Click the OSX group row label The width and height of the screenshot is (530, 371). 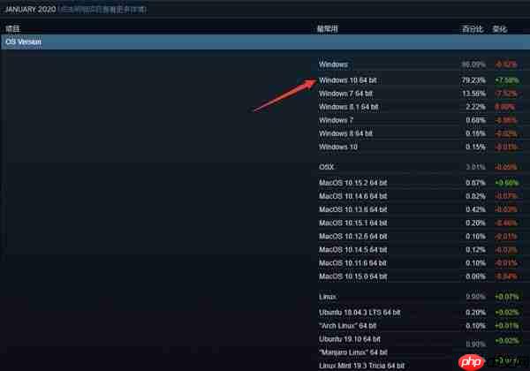point(326,167)
